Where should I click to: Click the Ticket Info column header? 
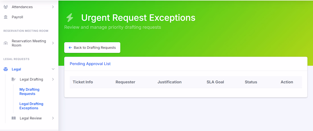click(x=83, y=82)
